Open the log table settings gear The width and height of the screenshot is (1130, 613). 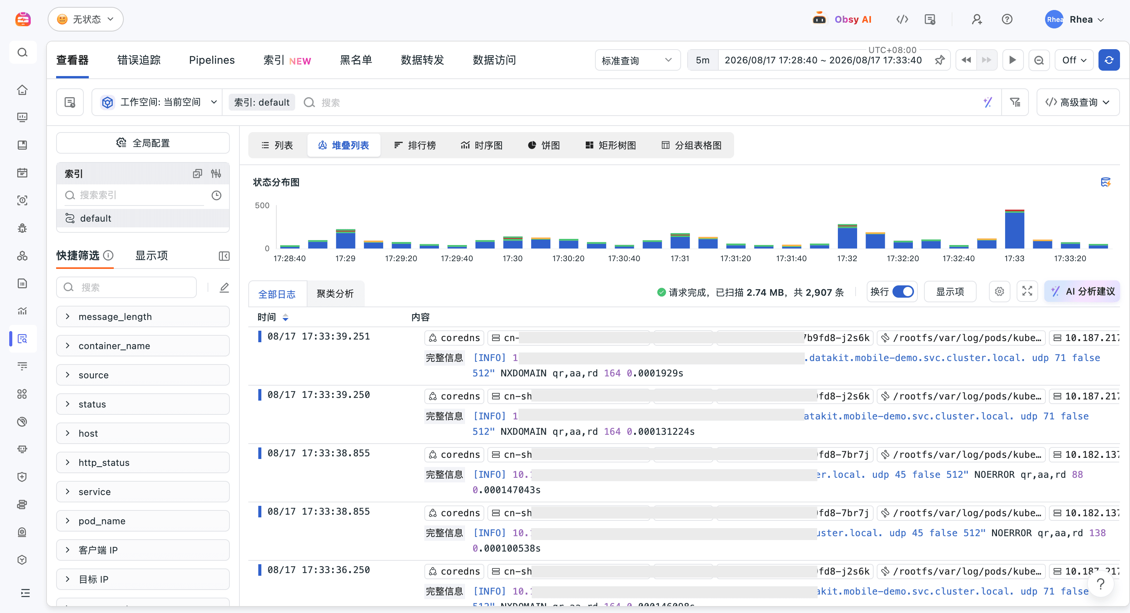pyautogui.click(x=999, y=292)
